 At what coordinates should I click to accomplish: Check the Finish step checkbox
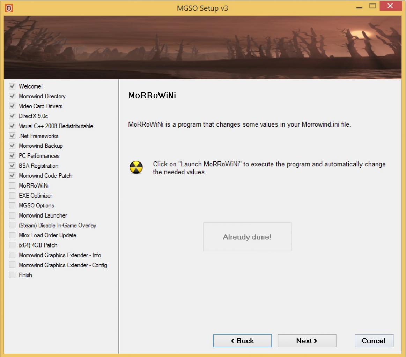[12, 275]
